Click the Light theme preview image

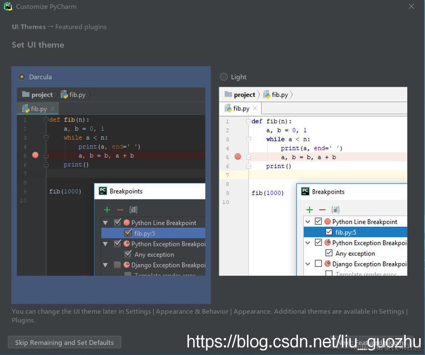(313, 181)
